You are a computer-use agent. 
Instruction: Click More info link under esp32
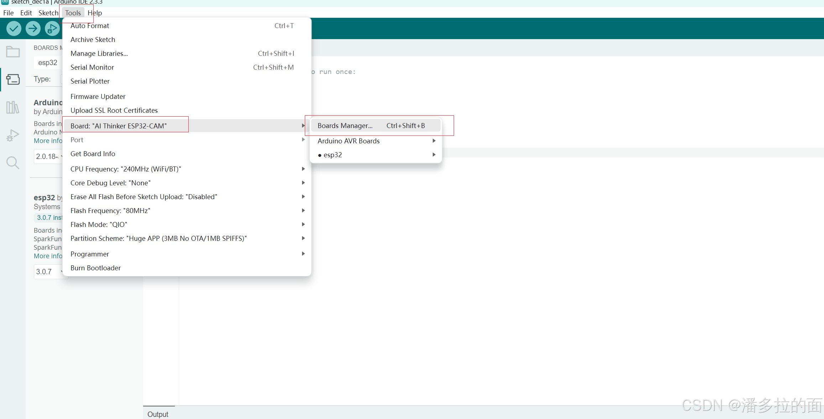tap(48, 256)
